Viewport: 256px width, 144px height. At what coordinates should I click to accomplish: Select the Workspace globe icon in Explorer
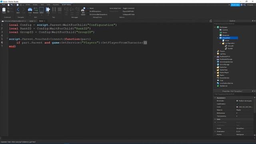coord(218,27)
